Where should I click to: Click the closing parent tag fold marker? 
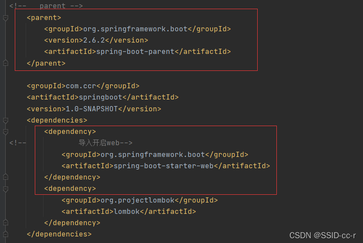(6, 63)
